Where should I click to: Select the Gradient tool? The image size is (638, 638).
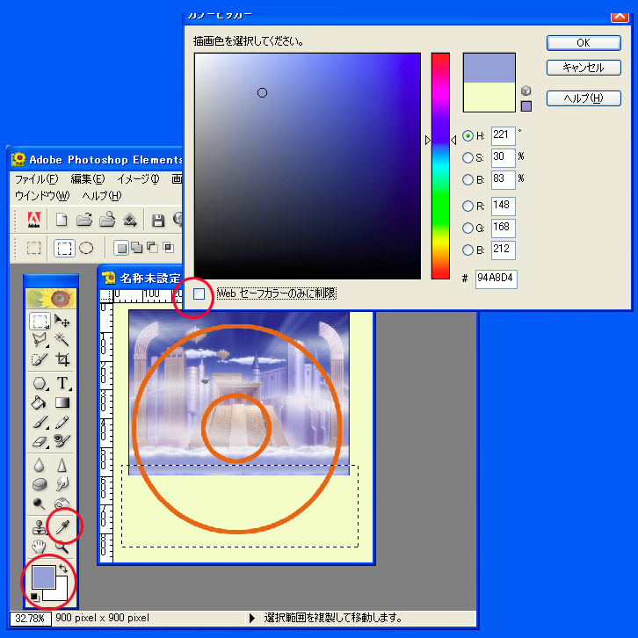coord(62,402)
